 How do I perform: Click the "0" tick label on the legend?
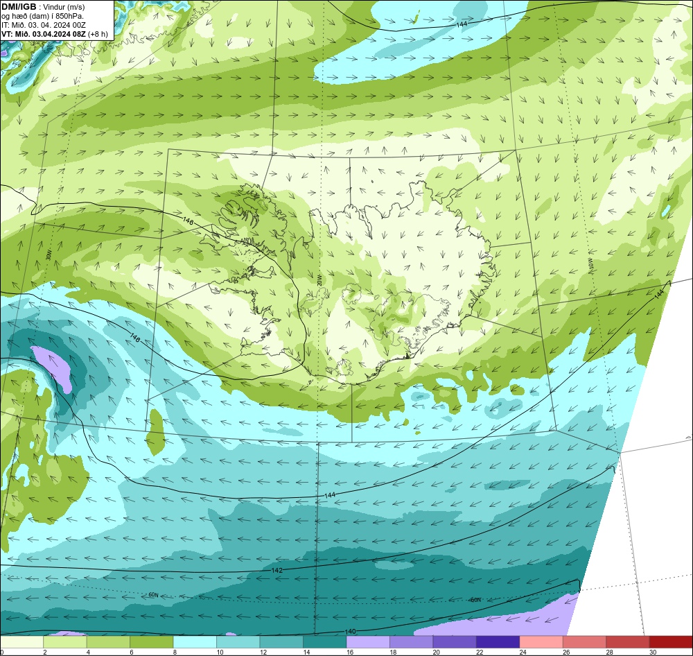pyautogui.click(x=2, y=652)
